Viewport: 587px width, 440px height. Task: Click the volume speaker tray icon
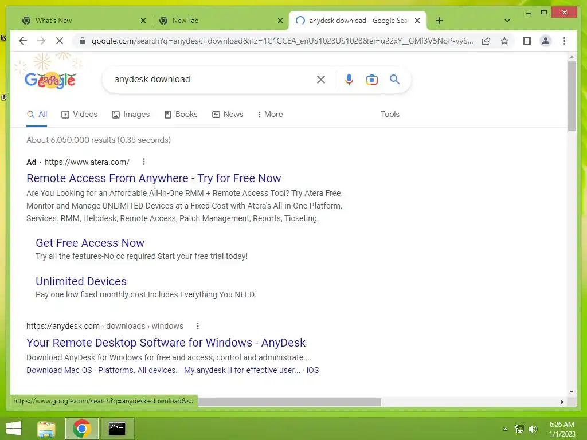(533, 429)
